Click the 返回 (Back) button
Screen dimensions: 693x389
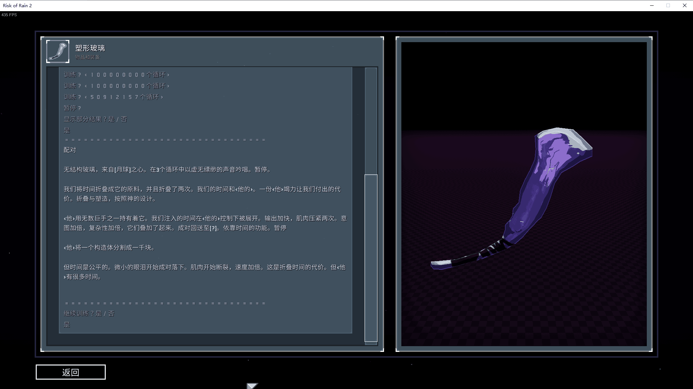(71, 372)
